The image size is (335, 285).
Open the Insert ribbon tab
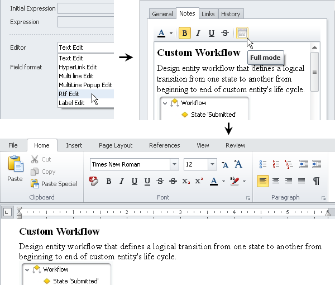[74, 145]
